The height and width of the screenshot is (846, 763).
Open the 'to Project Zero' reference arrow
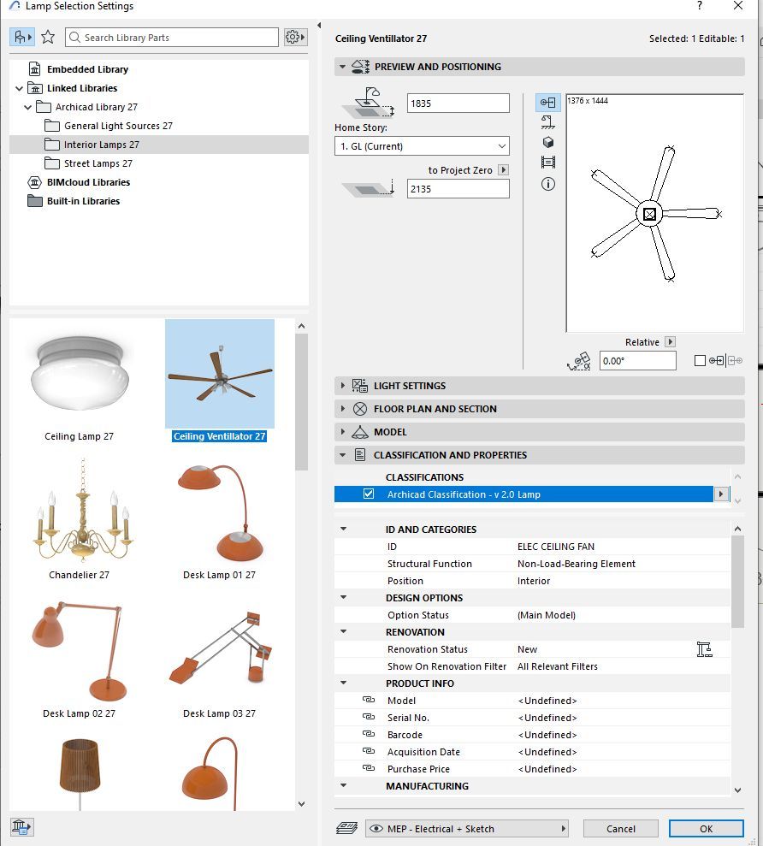click(503, 170)
